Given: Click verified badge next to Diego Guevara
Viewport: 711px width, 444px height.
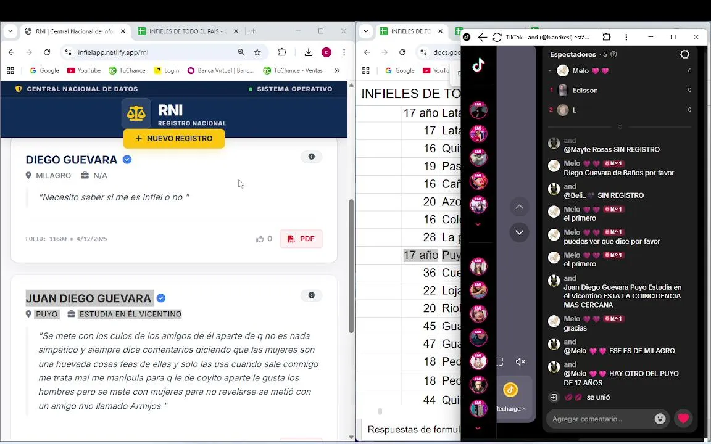Looking at the screenshot, I should 127,160.
